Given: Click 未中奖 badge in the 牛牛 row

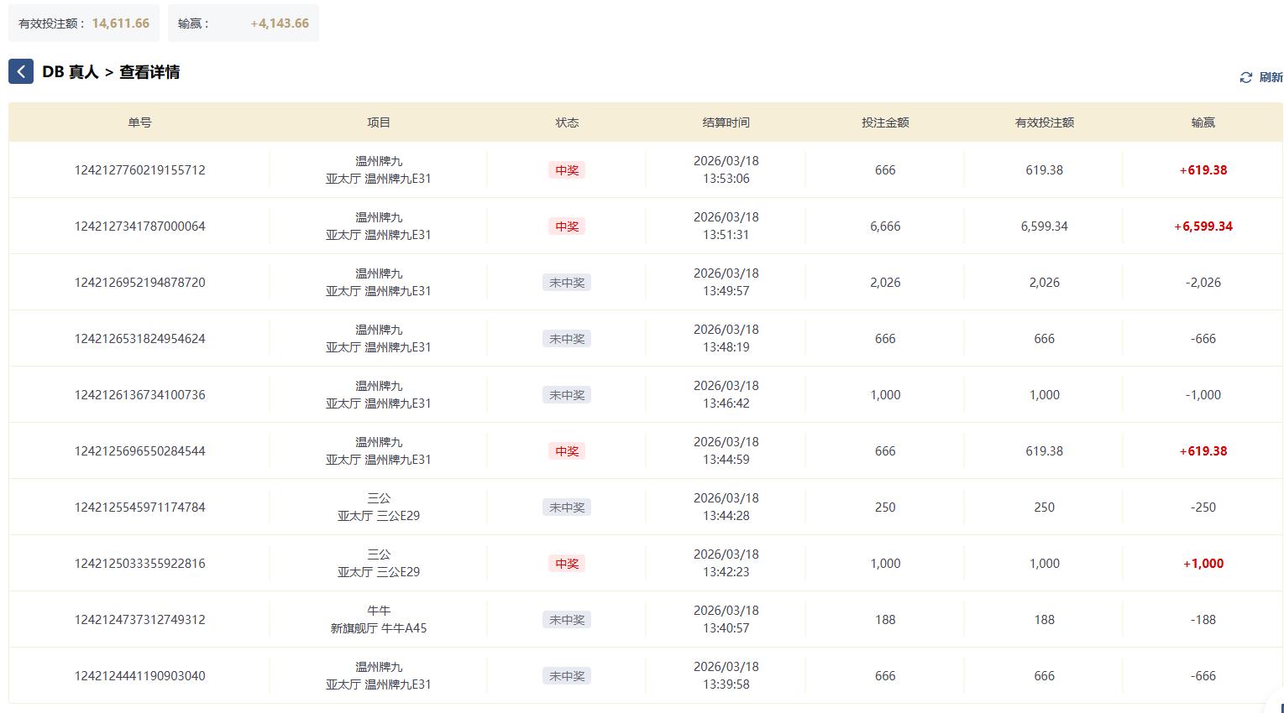Looking at the screenshot, I should 567,620.
